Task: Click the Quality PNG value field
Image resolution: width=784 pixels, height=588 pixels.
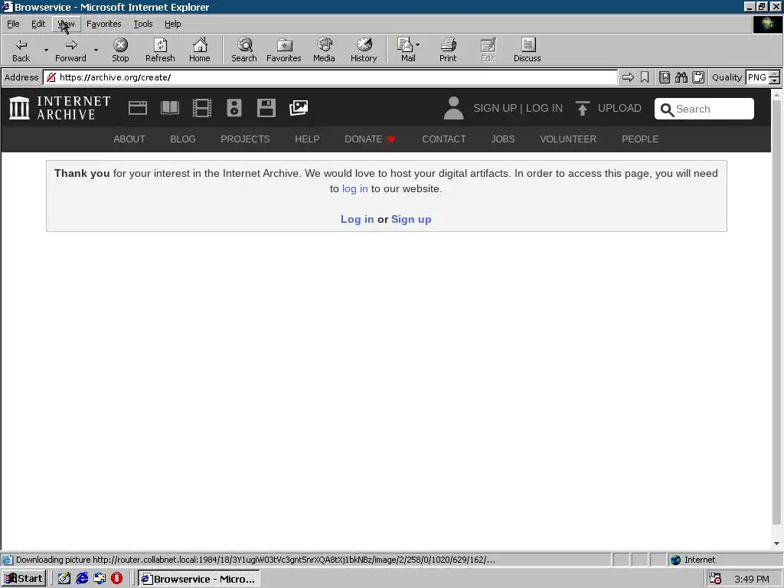Action: [756, 77]
